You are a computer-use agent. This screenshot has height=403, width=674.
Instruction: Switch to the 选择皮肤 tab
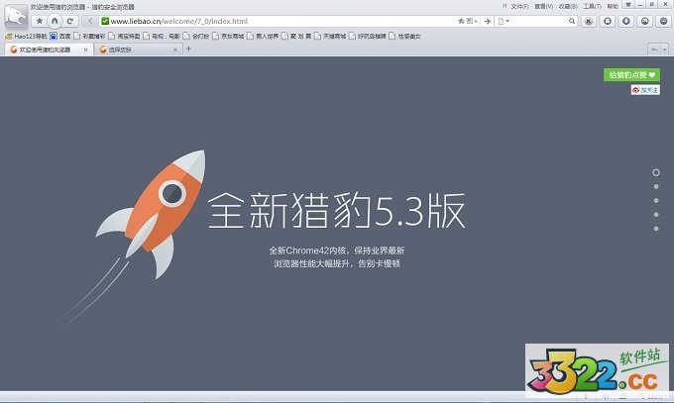138,50
